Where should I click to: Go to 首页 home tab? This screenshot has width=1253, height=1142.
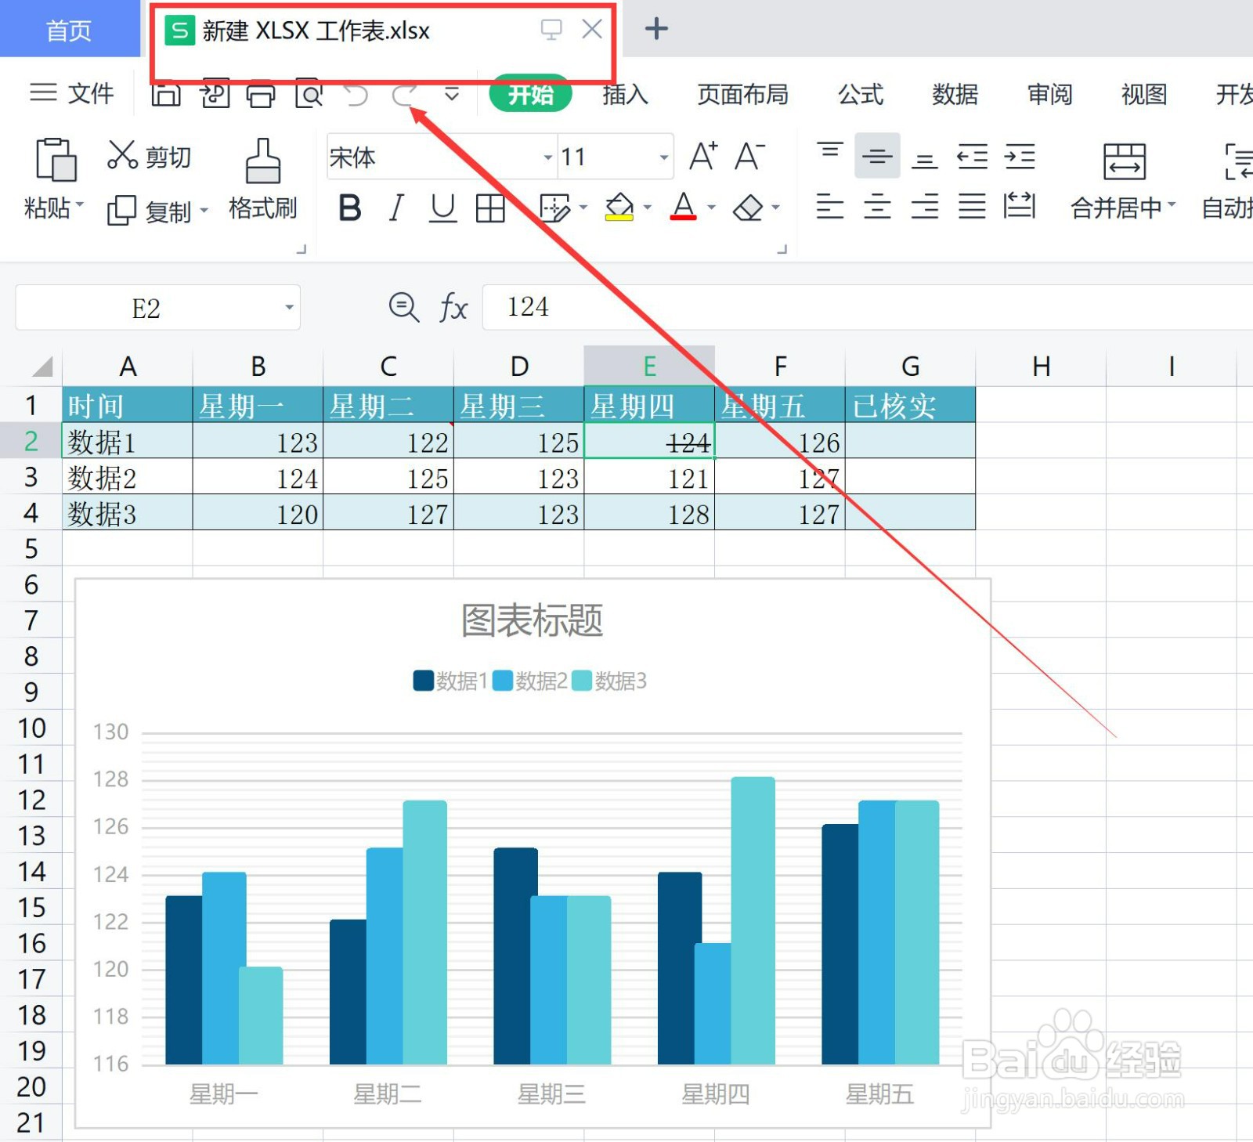point(70,29)
